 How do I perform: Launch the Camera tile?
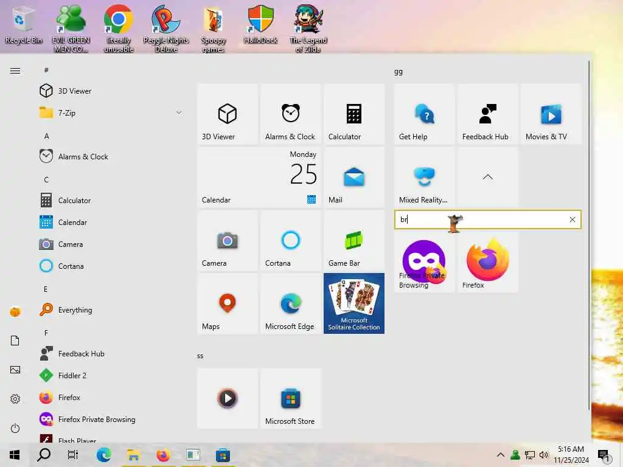pos(228,240)
